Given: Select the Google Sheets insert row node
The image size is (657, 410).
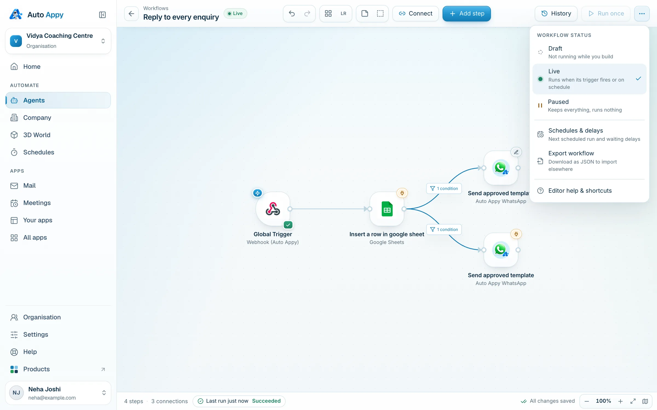Looking at the screenshot, I should click(387, 209).
